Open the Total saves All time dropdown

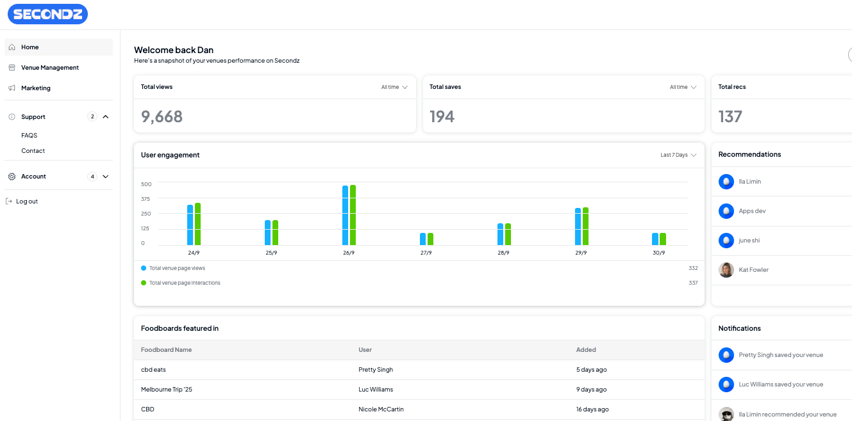point(683,87)
